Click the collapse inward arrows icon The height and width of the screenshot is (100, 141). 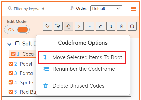click(x=100, y=26)
